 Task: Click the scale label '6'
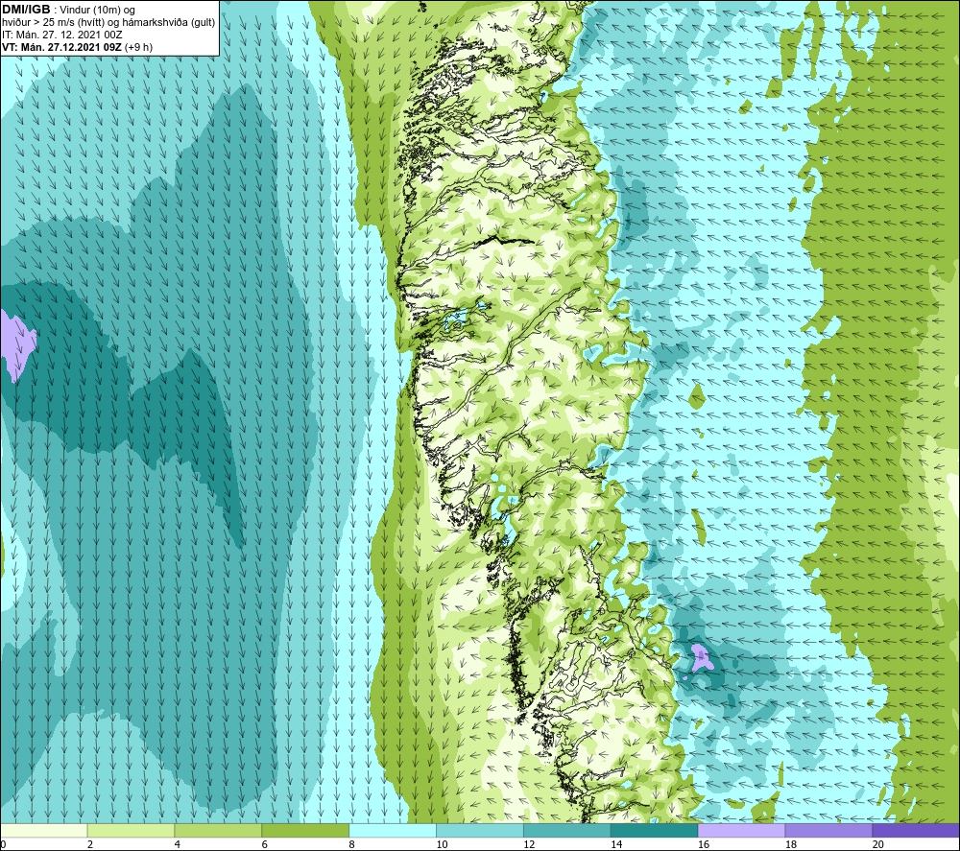point(265,844)
